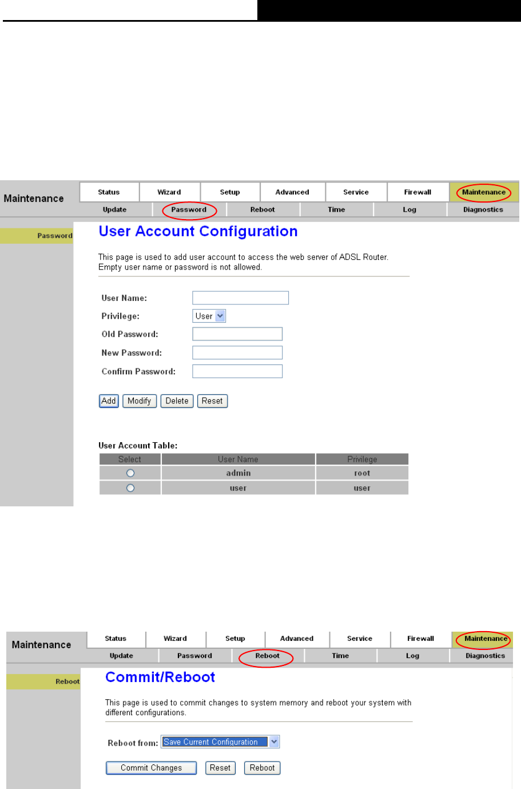Select Maintenance tab in Password page

click(x=484, y=192)
